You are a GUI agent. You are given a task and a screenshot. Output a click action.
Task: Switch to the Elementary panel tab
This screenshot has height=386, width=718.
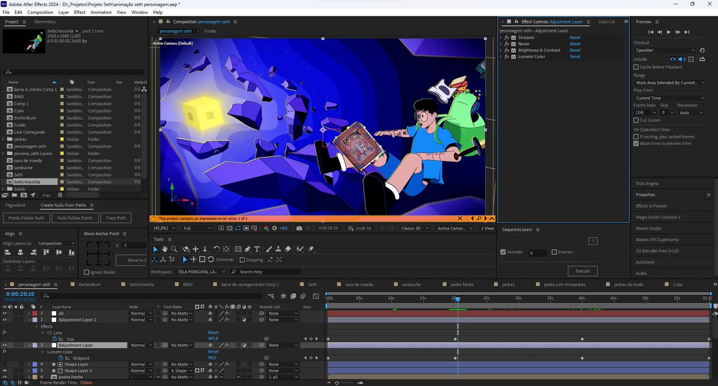(45, 22)
